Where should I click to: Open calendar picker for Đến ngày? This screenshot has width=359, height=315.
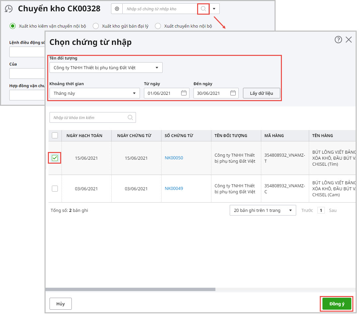click(x=233, y=93)
